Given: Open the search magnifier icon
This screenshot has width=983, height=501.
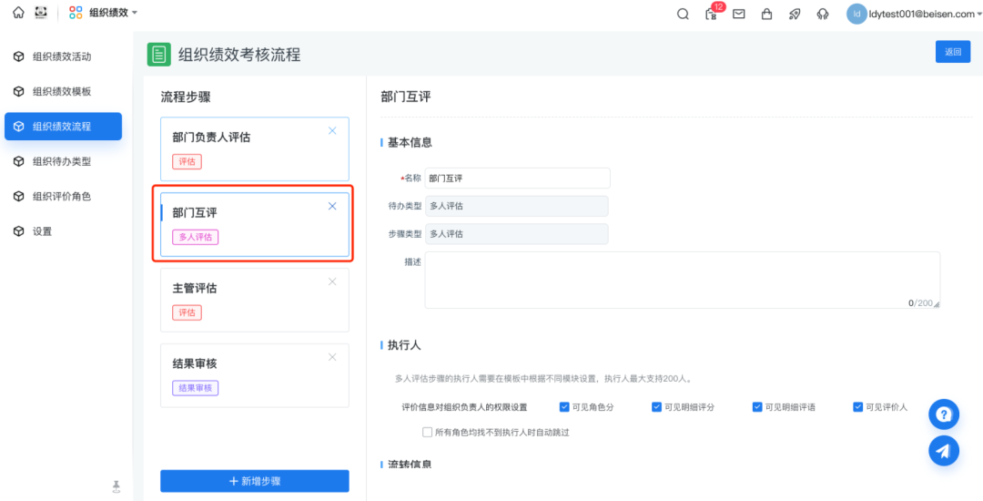Looking at the screenshot, I should click(683, 14).
